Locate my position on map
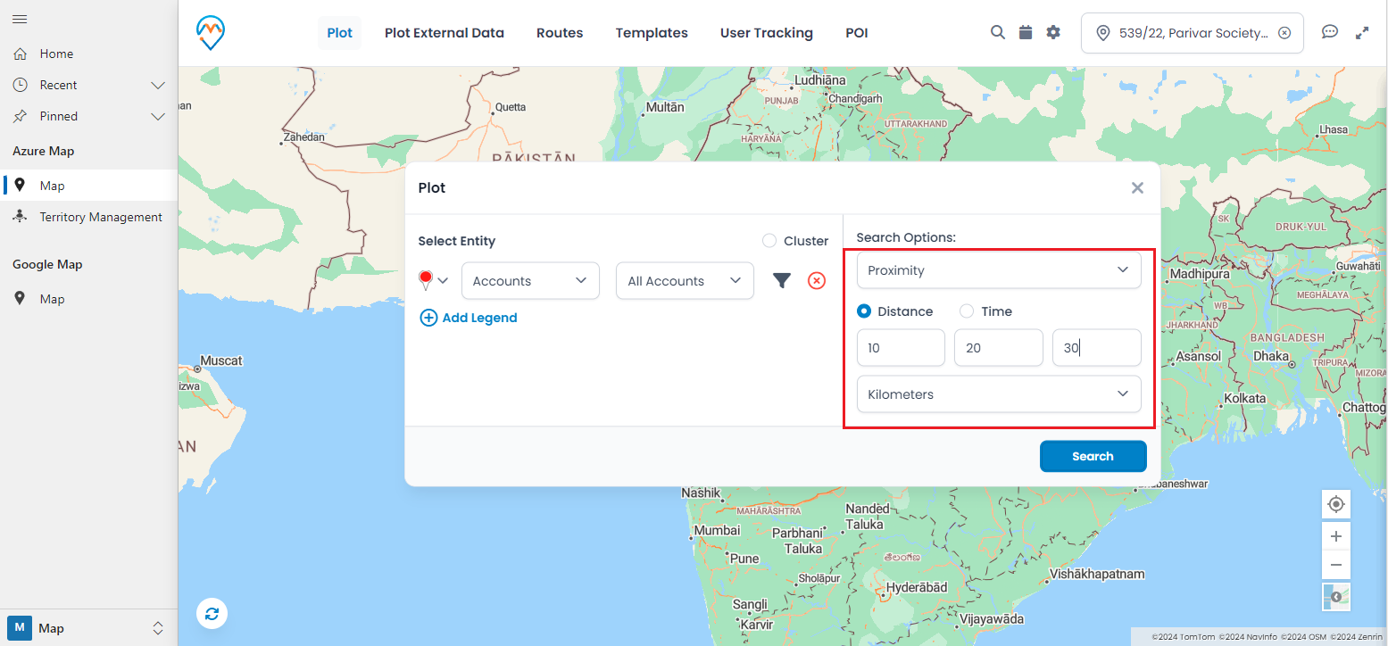 point(1335,504)
